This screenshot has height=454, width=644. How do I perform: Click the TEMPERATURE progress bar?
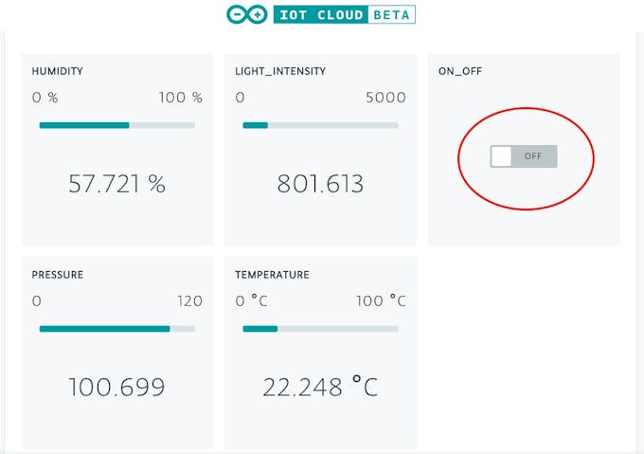click(320, 329)
